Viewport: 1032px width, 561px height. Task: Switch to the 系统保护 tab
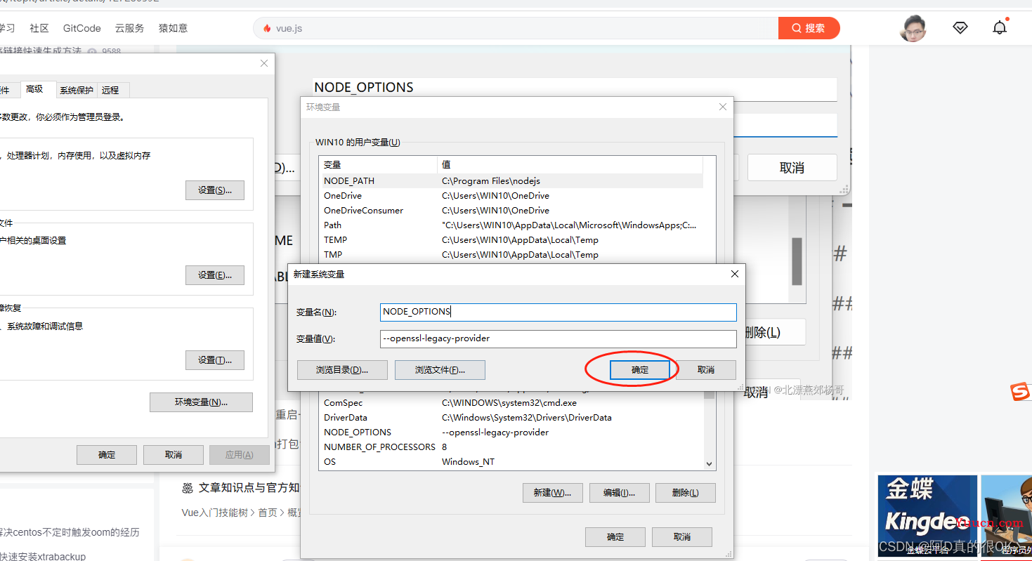[77, 90]
